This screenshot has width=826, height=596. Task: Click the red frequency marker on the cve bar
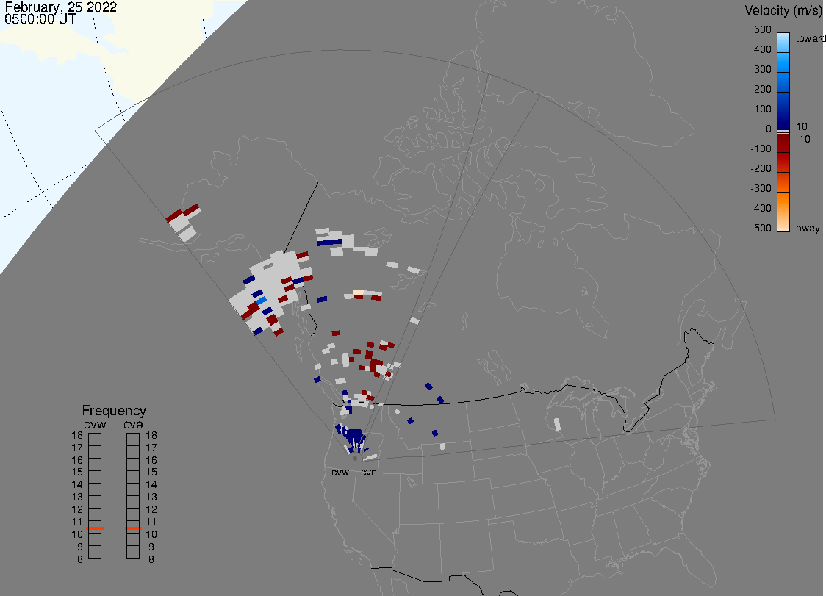point(133,528)
